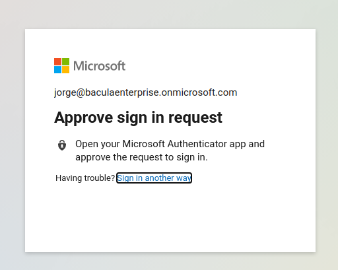Click the Open your Microsoft Authenticator app instruction line
Viewport: 338px width, 270px height.
pyautogui.click(x=170, y=144)
